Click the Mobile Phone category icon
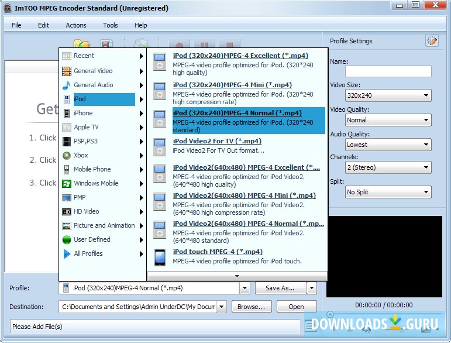Screen dimensions: 451x343 point(67,170)
